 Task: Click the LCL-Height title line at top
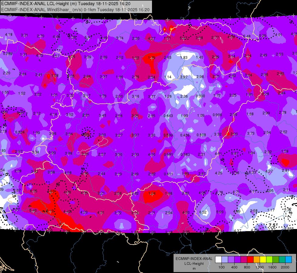(x=66, y=4)
